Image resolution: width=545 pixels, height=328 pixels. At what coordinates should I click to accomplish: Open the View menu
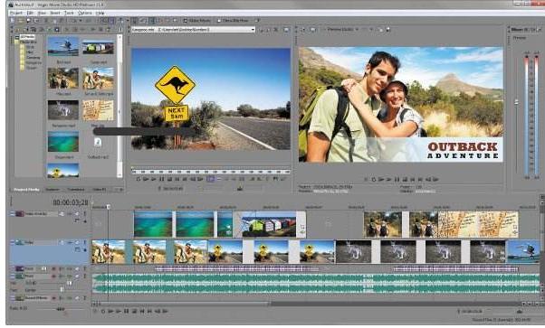click(42, 13)
